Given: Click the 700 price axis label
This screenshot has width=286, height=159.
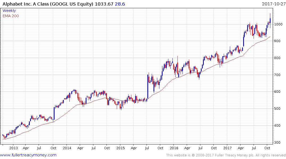Looking at the screenshot, I should (x=277, y=75).
